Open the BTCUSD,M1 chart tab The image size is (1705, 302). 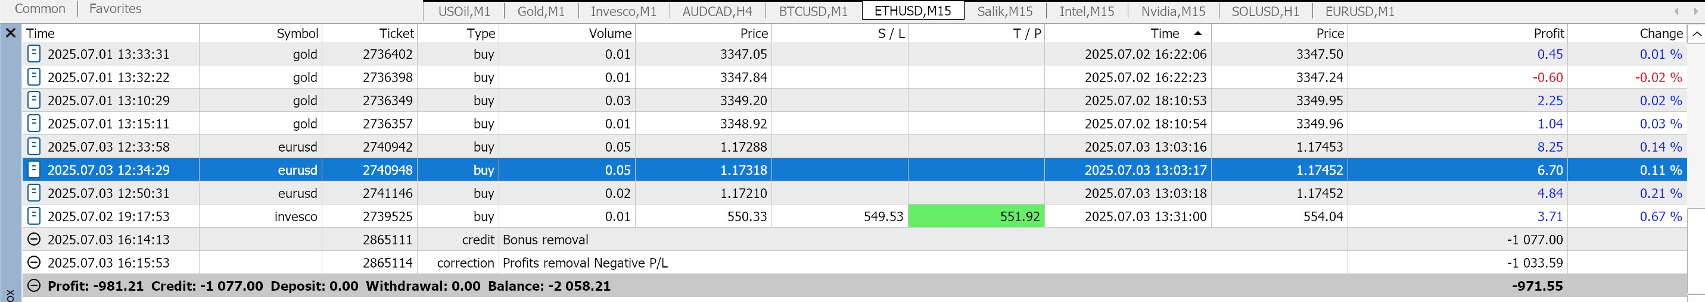(x=813, y=11)
